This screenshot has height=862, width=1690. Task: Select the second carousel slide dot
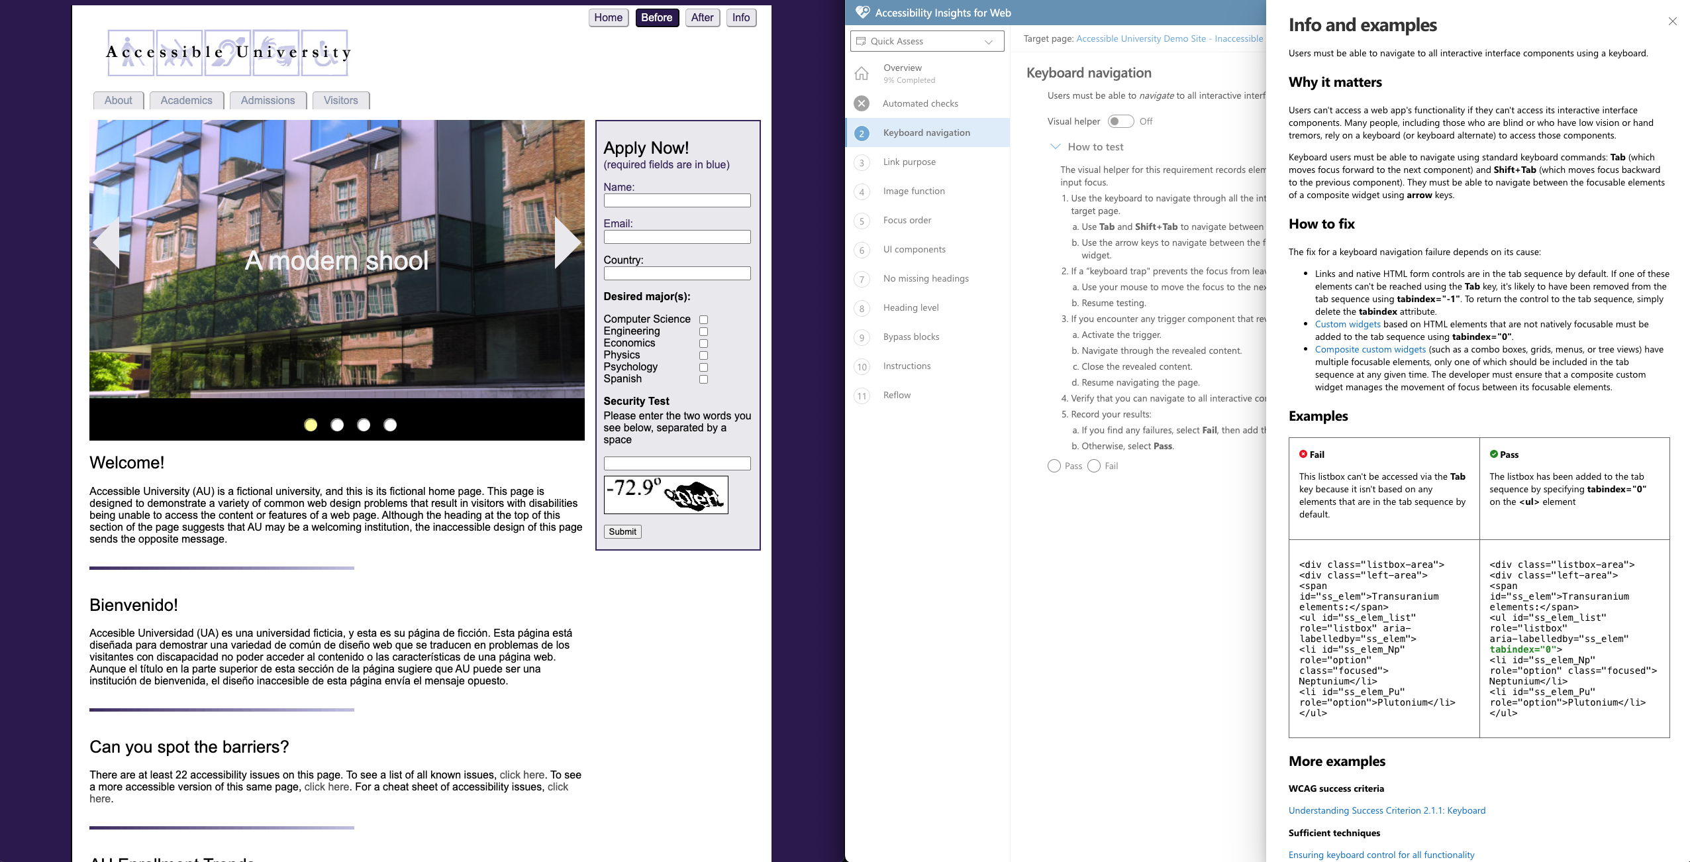[337, 425]
